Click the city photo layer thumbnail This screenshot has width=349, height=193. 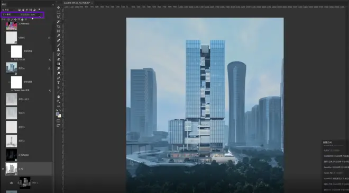(11, 68)
